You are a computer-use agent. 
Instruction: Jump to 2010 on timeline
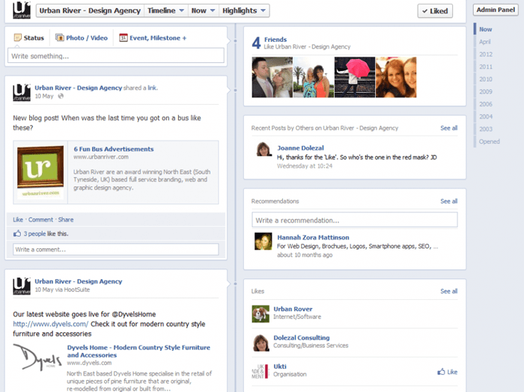486,79
